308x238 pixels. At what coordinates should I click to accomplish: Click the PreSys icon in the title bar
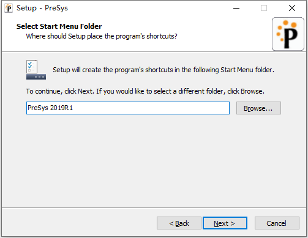click(x=9, y=9)
